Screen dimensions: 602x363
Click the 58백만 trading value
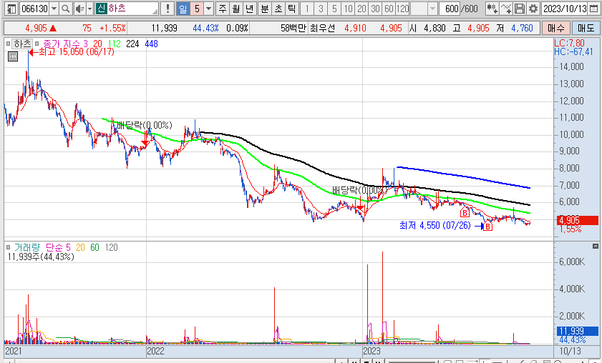click(293, 28)
